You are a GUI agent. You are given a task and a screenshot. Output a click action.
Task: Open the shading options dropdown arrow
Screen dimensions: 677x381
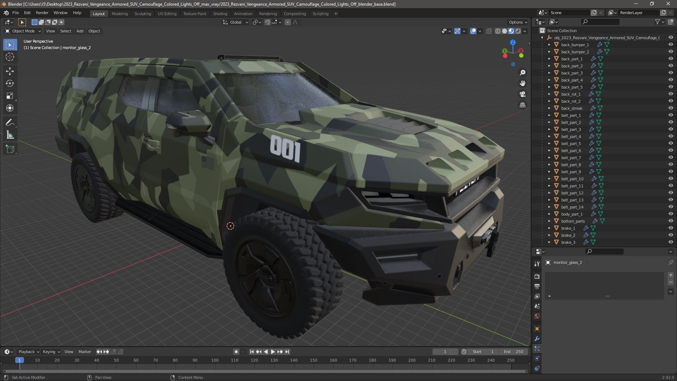[x=525, y=31]
